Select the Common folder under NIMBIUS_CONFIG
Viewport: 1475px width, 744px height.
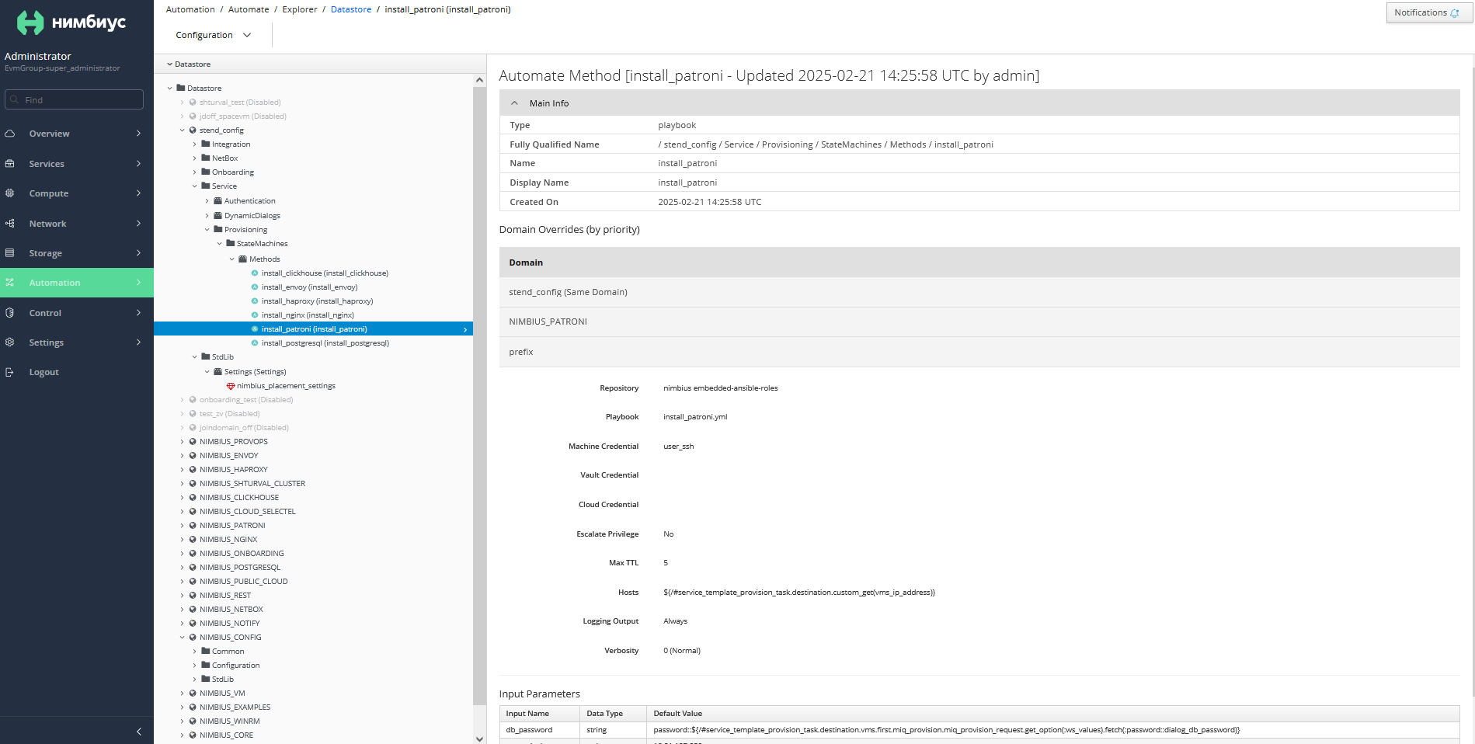point(228,651)
